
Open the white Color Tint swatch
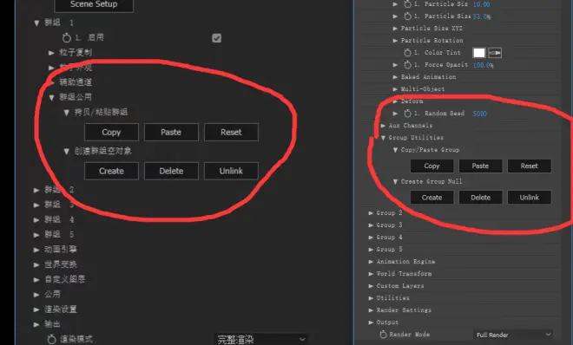coord(478,53)
